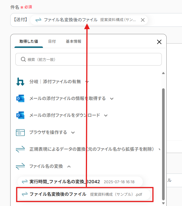Click the 【送付】 text in subject field
182x206 pixels.
[x=20, y=20]
